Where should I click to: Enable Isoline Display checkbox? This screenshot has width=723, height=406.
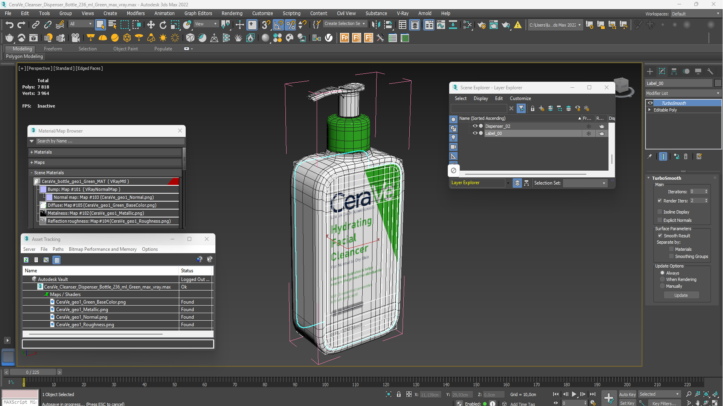[x=660, y=212]
